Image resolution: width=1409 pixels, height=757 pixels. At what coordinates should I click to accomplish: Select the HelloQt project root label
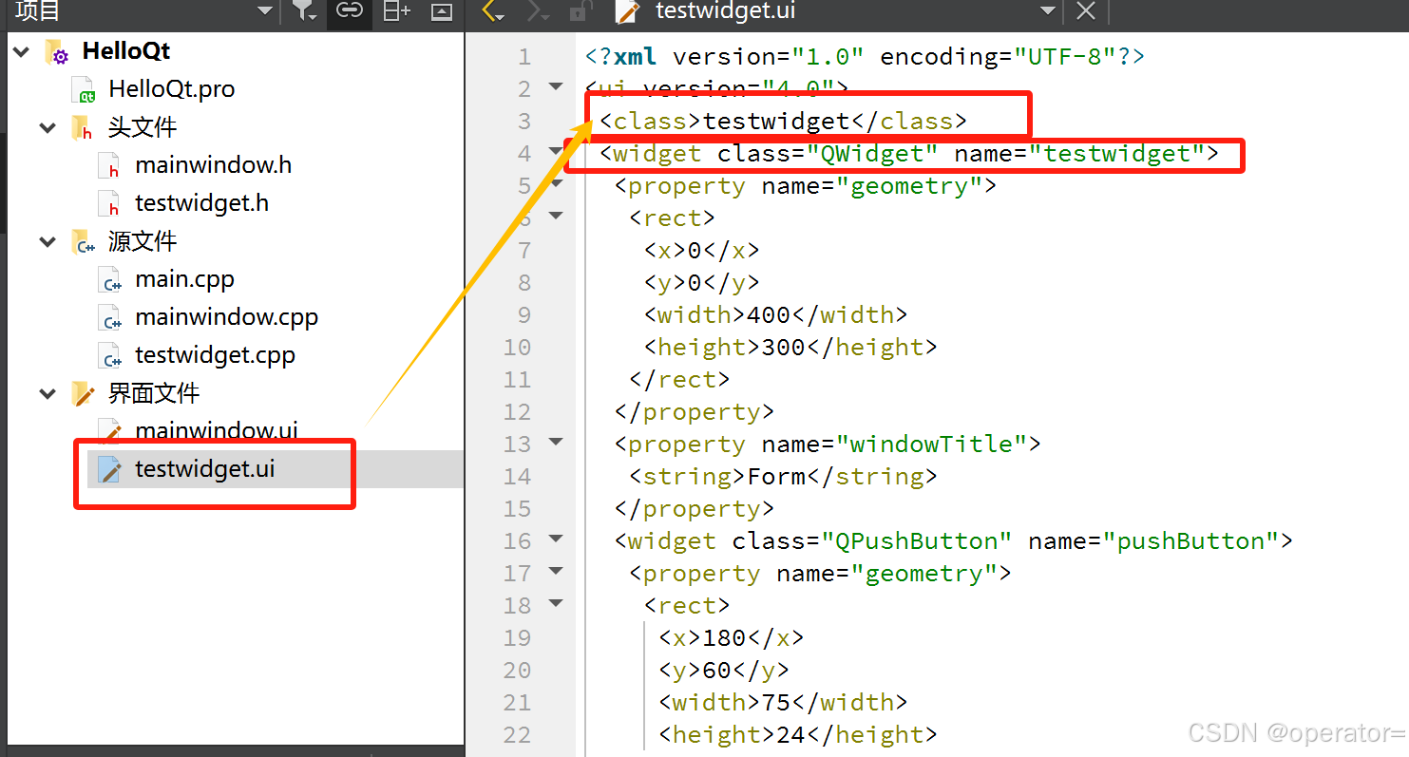click(126, 51)
